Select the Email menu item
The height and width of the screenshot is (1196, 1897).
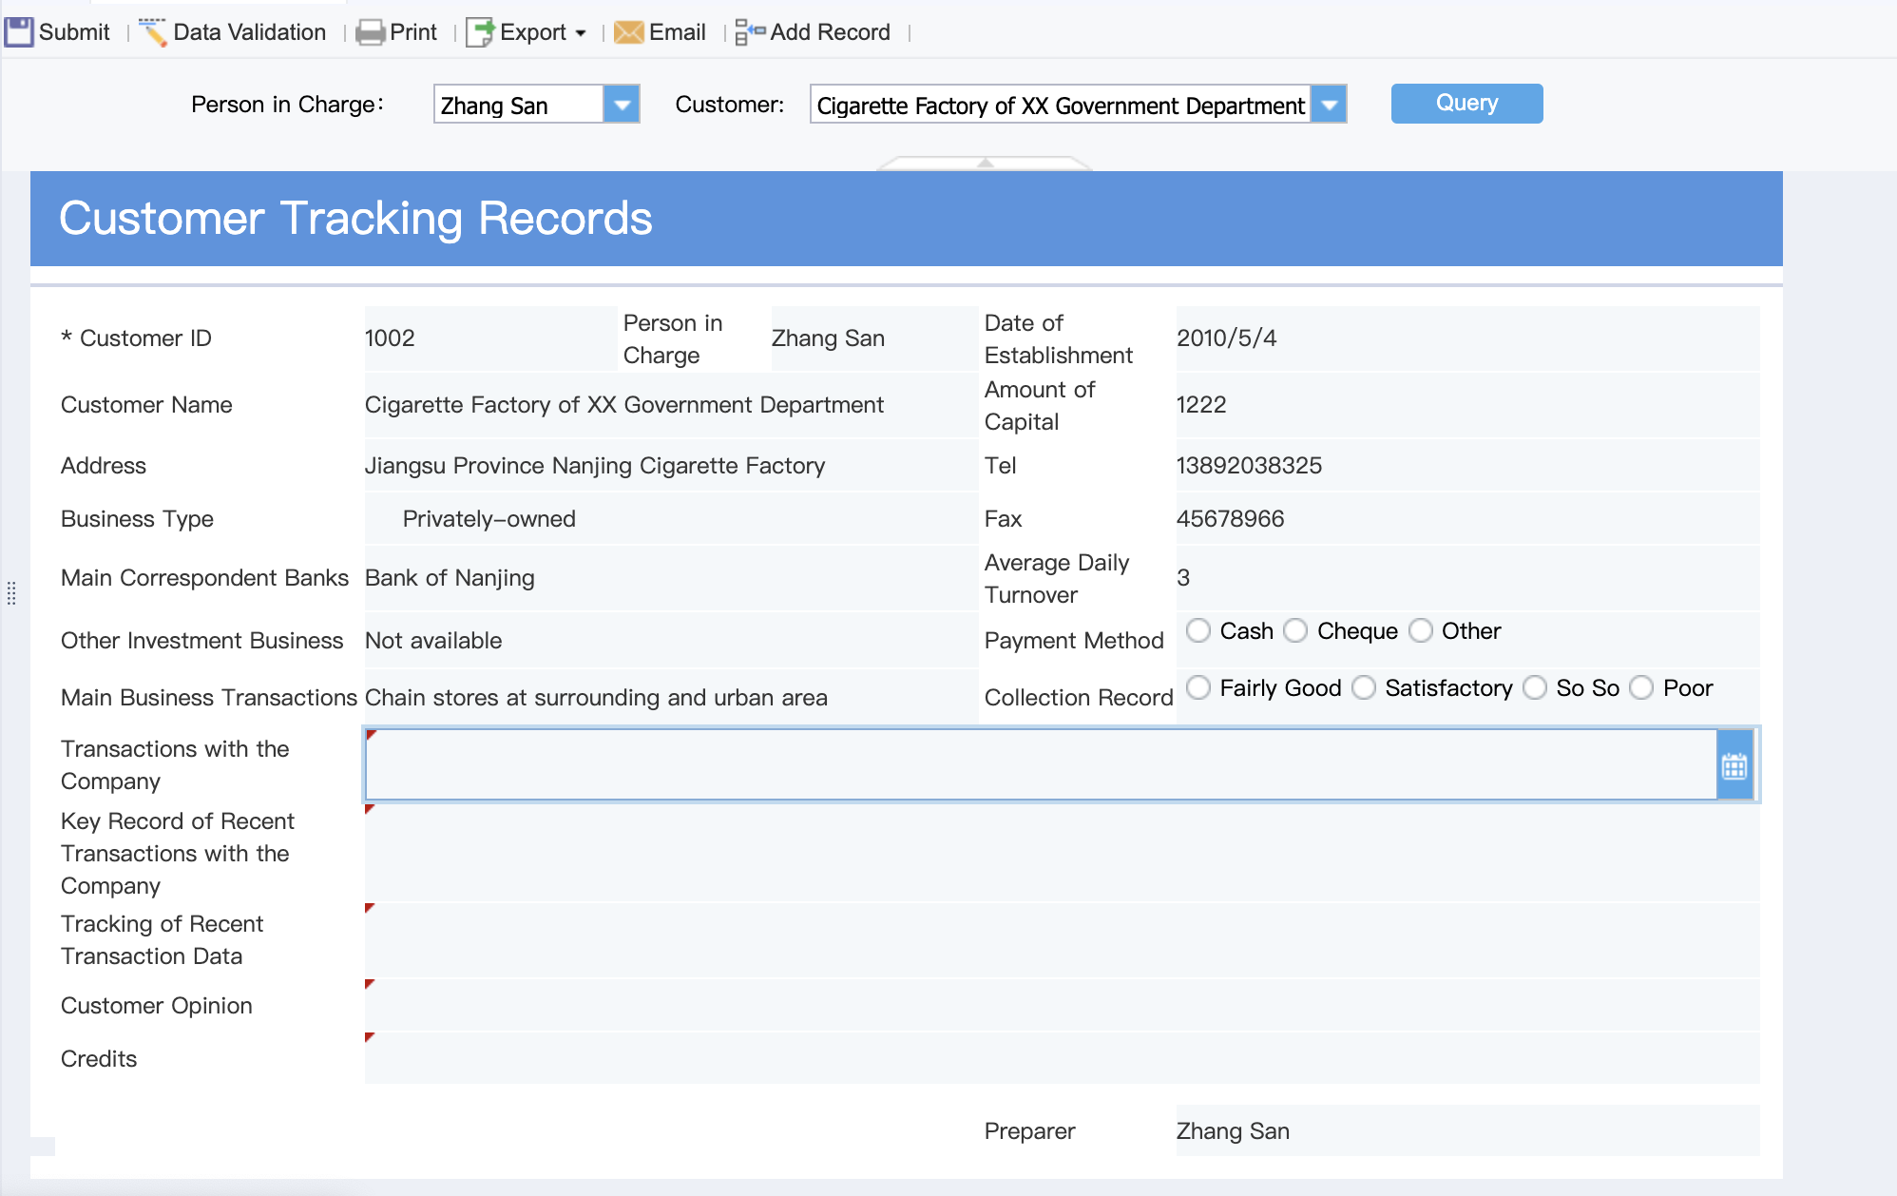click(677, 30)
